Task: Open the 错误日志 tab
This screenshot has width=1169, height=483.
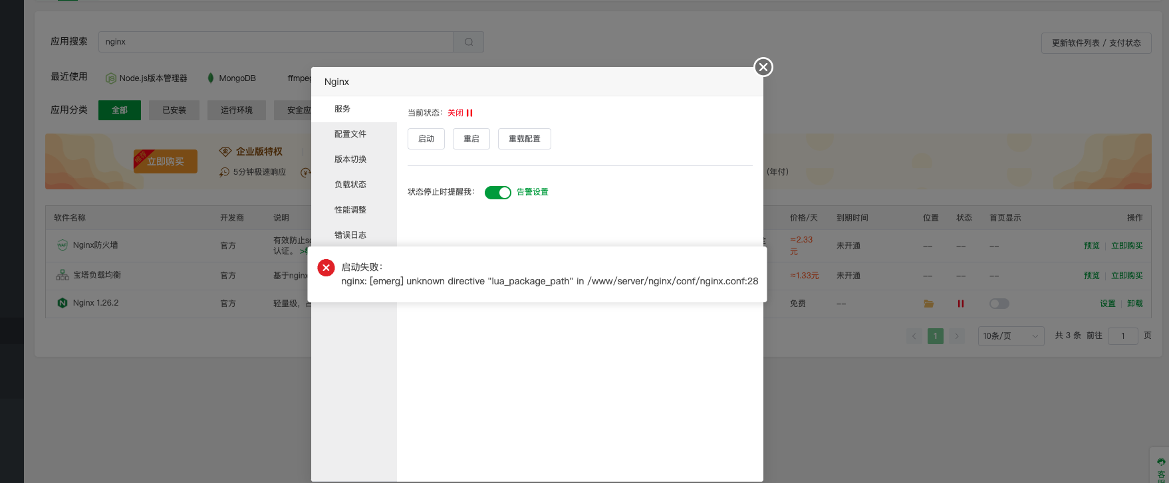Action: (x=354, y=235)
